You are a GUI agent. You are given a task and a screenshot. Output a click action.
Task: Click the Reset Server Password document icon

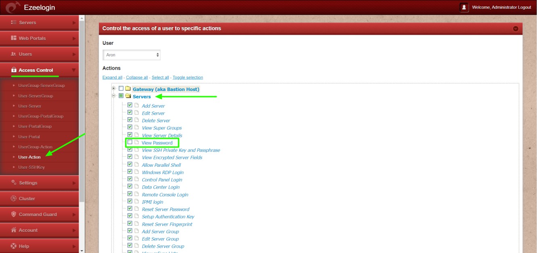click(136, 209)
